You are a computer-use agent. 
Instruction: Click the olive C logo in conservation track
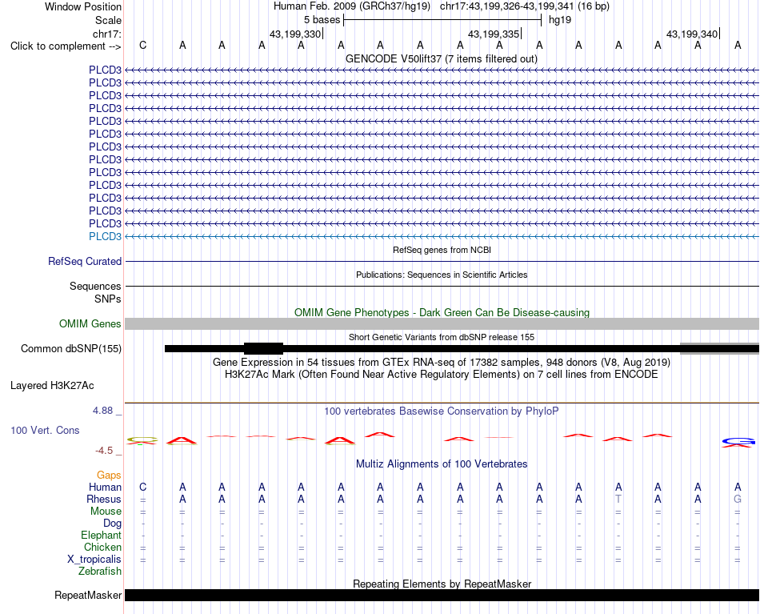(x=142, y=440)
